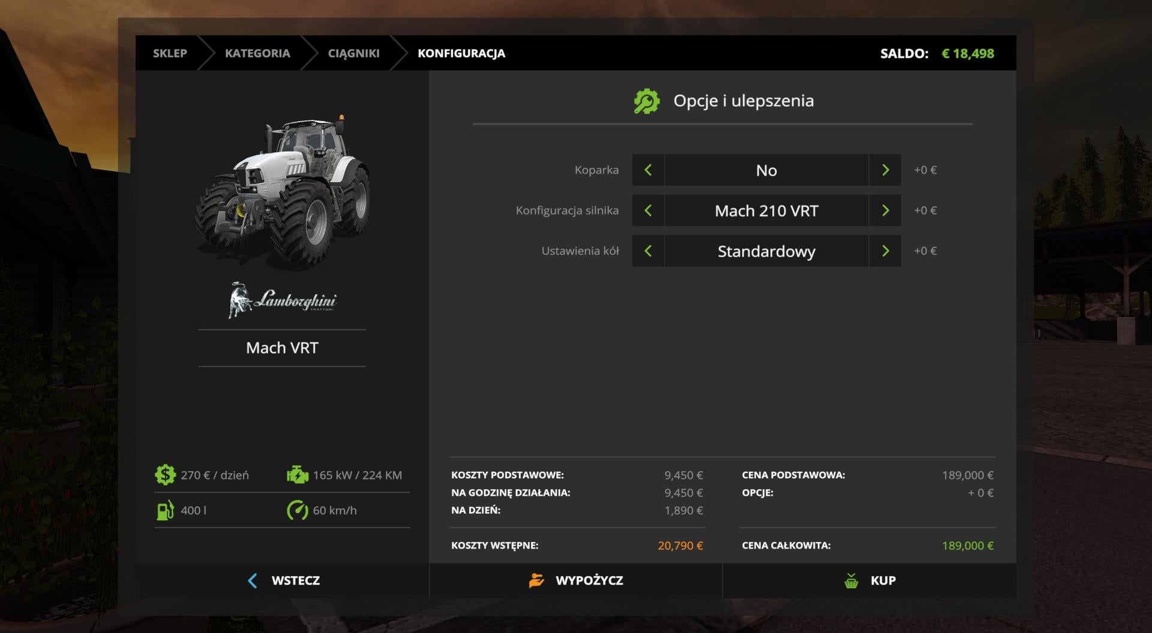Screen dimensions: 1152x633
Task: Click the 165 kW / 224 KM value
Action: [358, 475]
